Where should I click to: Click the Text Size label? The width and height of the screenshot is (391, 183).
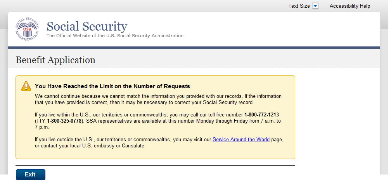click(x=299, y=6)
